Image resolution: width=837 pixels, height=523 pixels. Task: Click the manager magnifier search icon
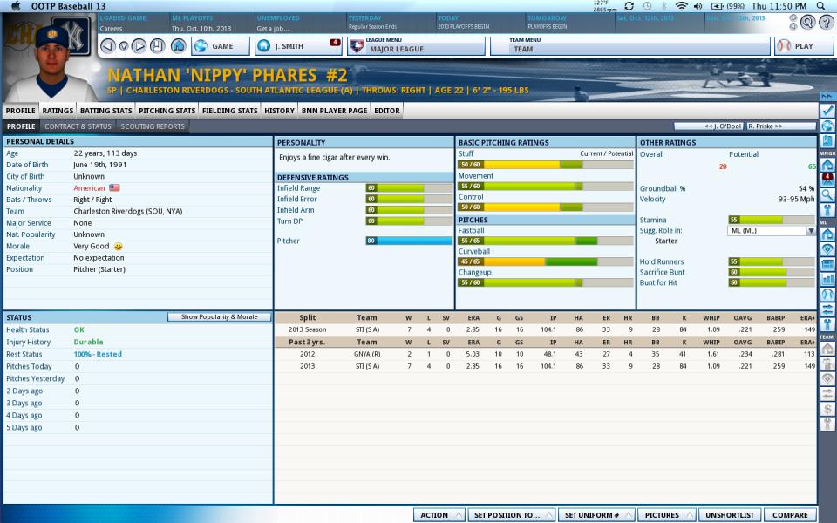[827, 194]
